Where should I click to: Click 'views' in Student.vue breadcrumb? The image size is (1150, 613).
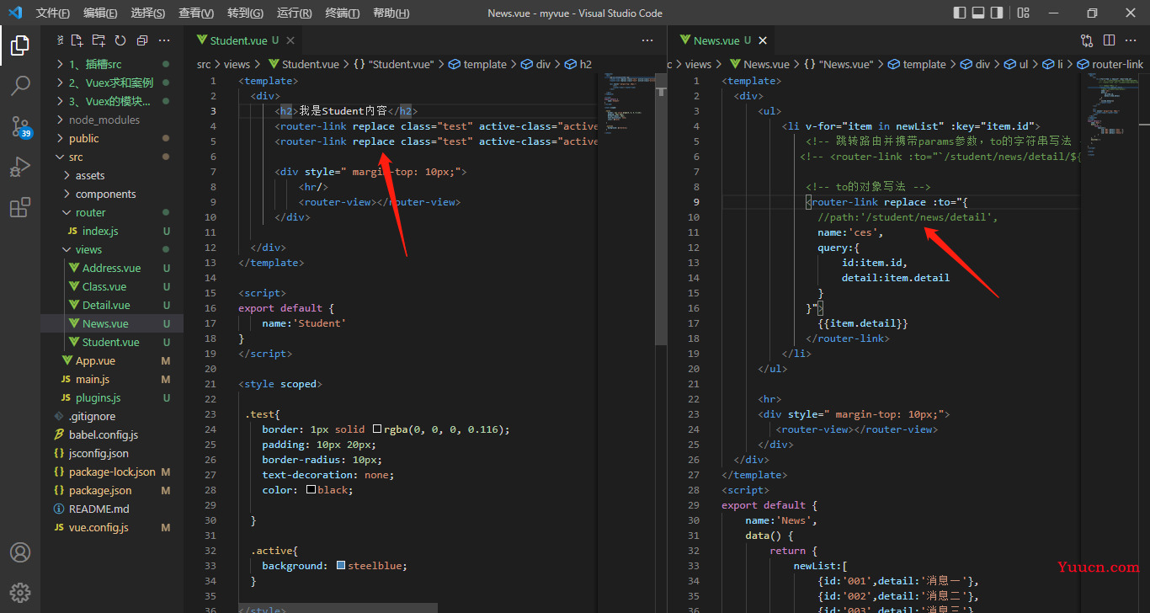click(x=237, y=64)
